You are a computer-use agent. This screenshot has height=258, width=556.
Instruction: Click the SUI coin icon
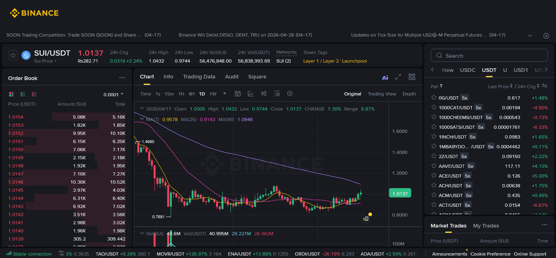(26, 55)
